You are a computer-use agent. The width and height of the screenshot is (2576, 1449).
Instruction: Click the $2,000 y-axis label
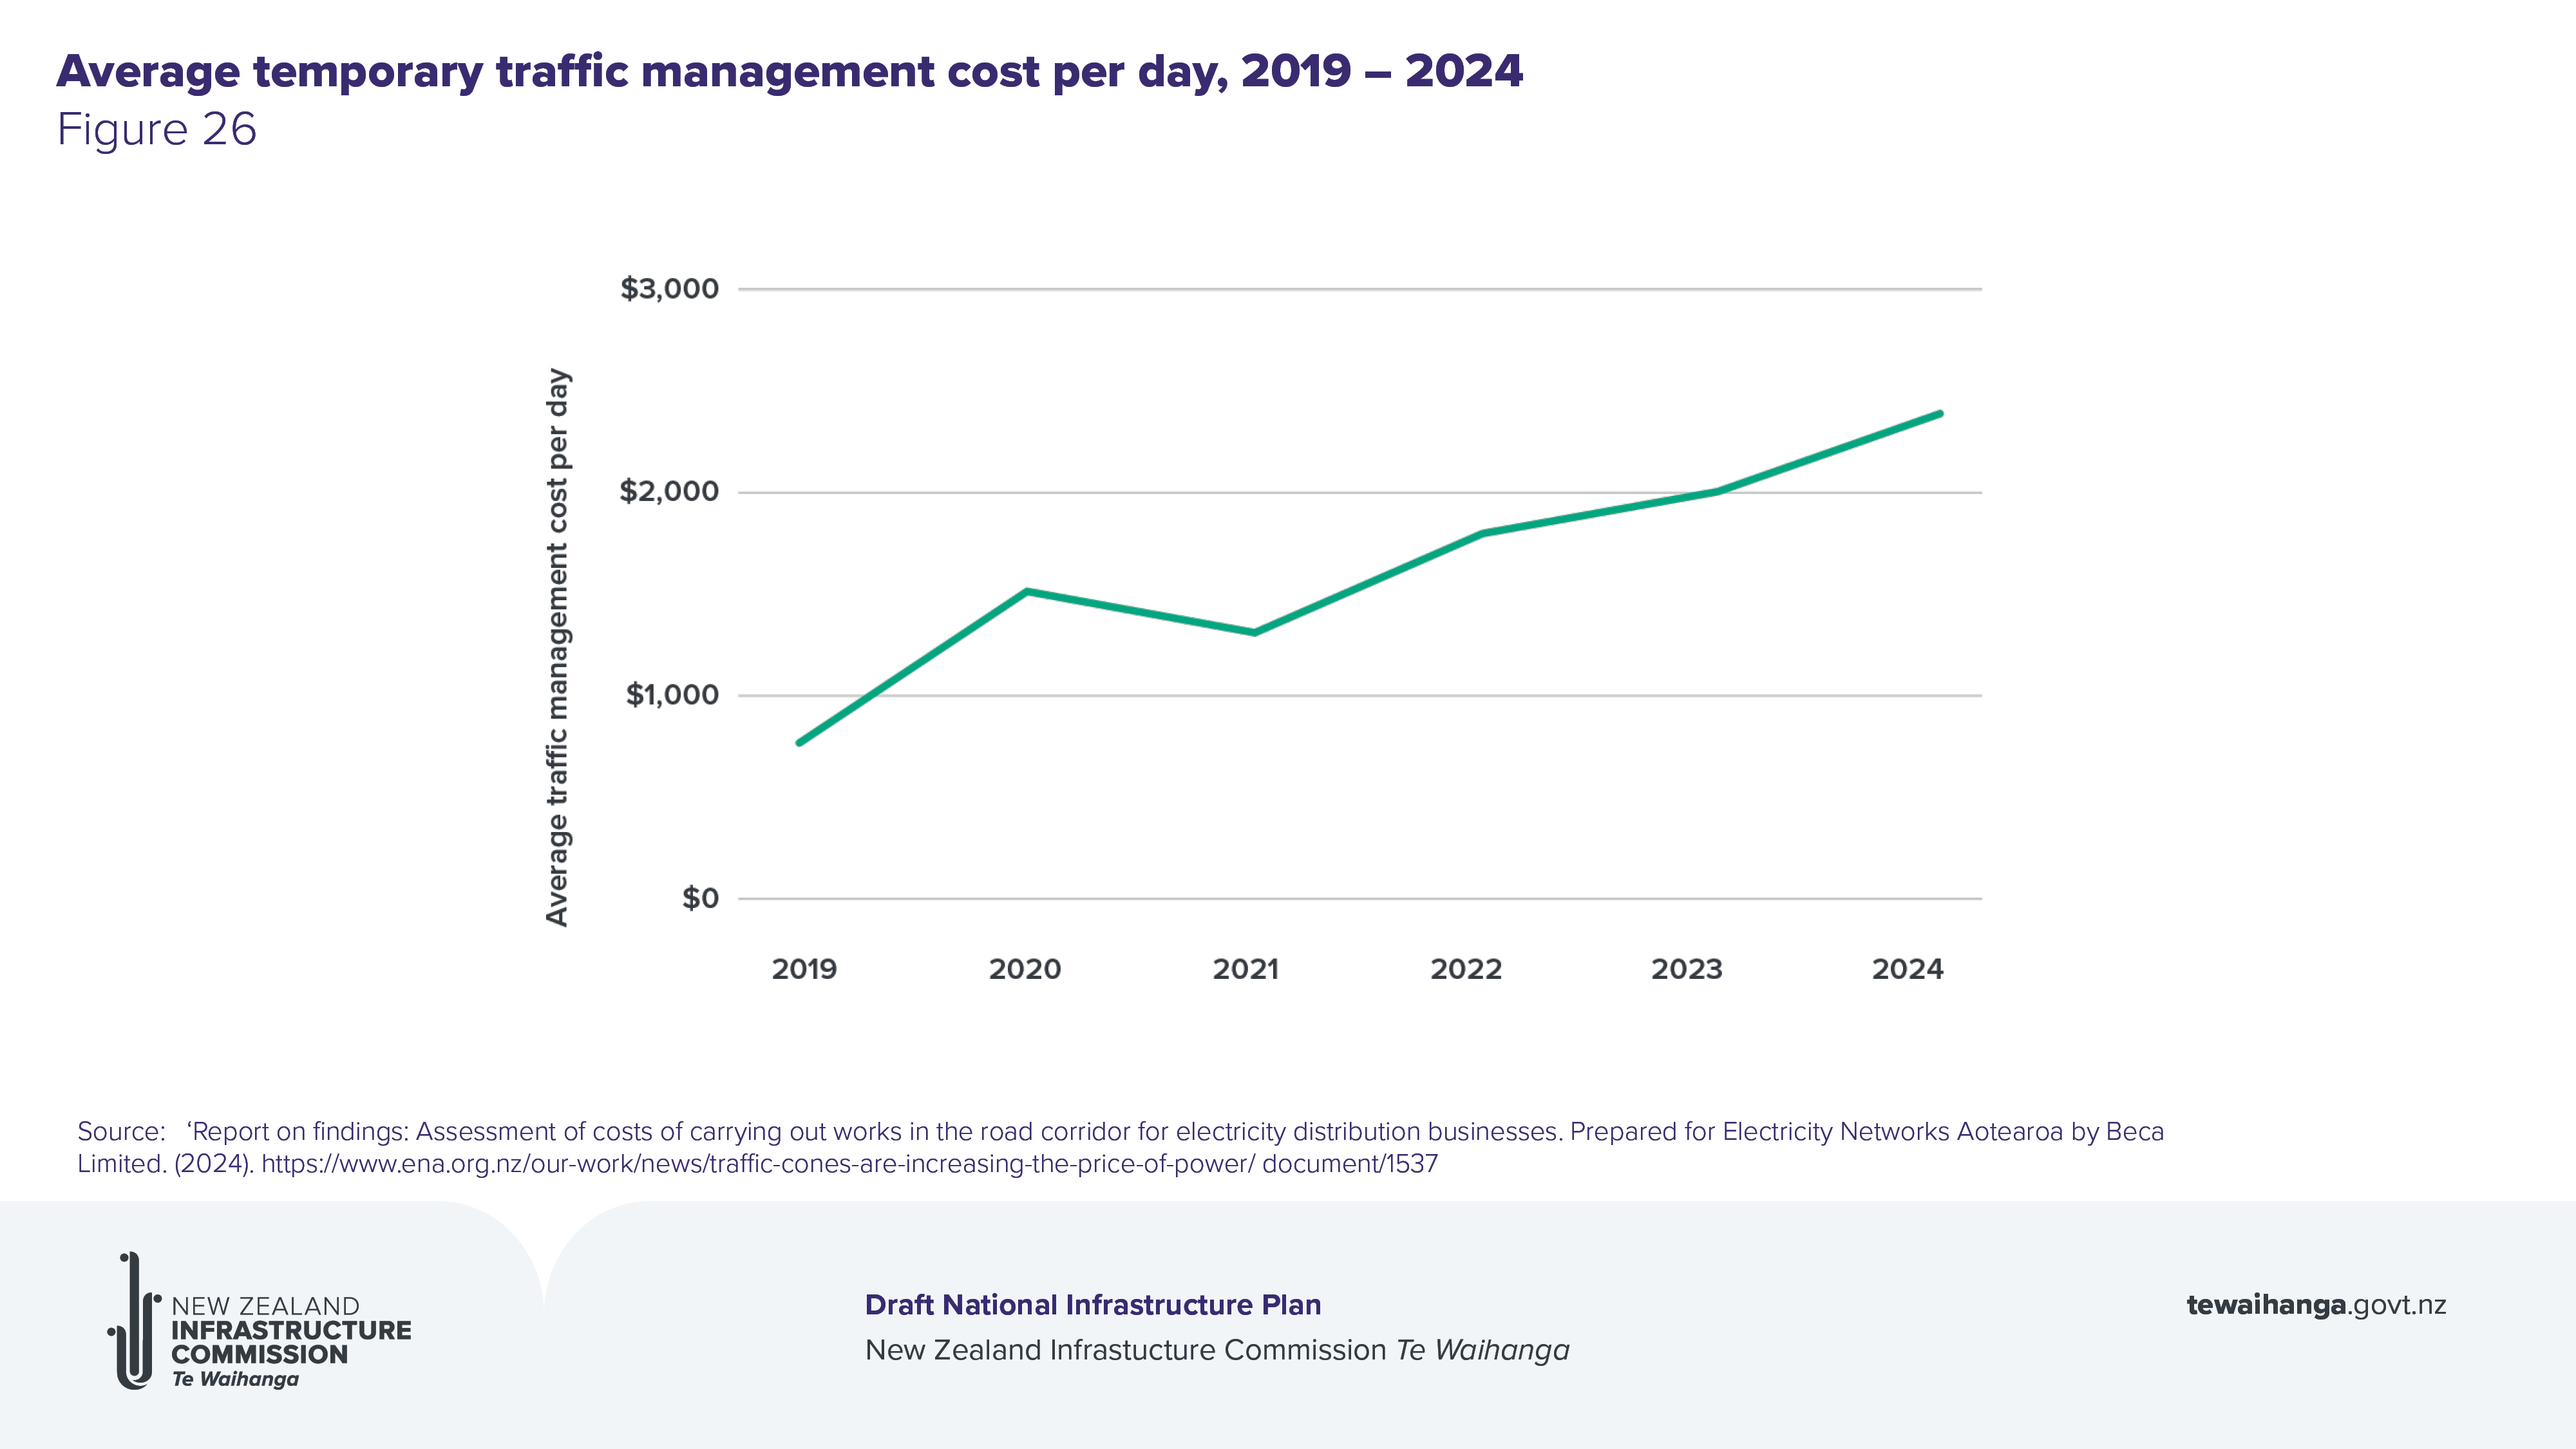669,491
